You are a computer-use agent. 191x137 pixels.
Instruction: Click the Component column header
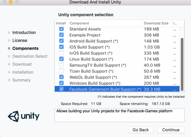[105, 23]
